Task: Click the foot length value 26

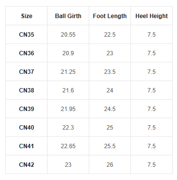Action: coord(110,165)
